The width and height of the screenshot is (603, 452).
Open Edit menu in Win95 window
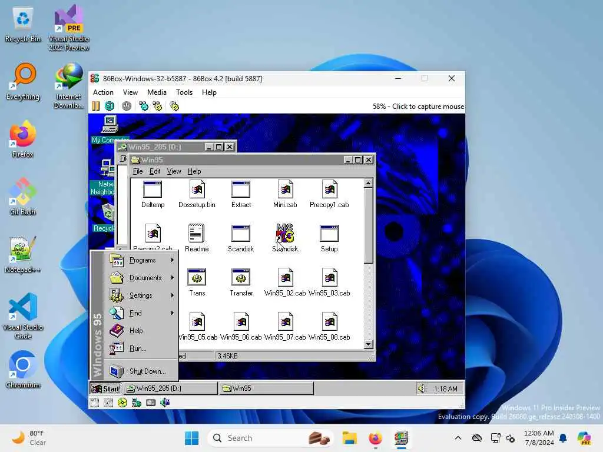[155, 171]
